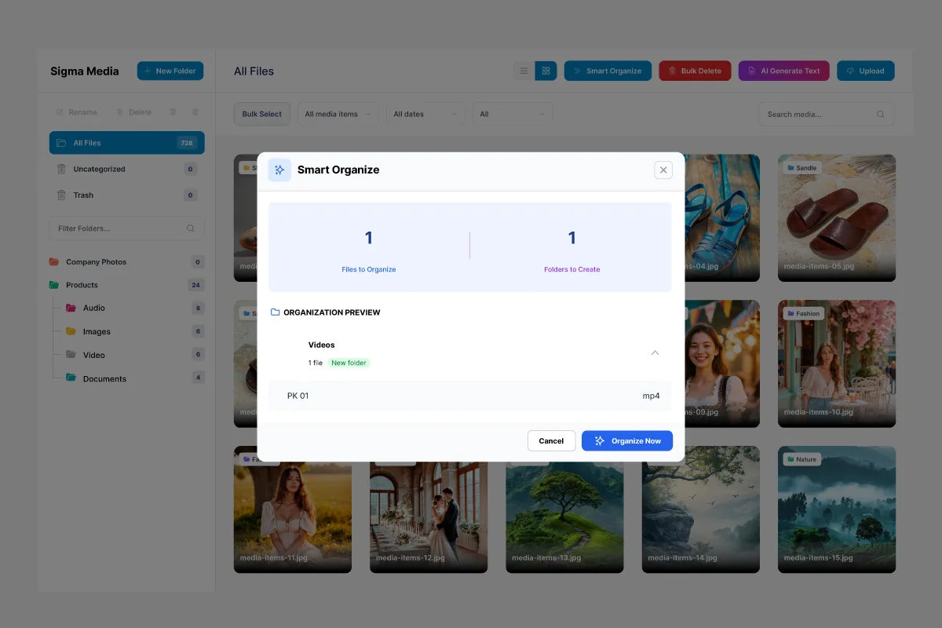The height and width of the screenshot is (628, 942).
Task: Cancel the Smart Organize dialog
Action: coord(551,441)
